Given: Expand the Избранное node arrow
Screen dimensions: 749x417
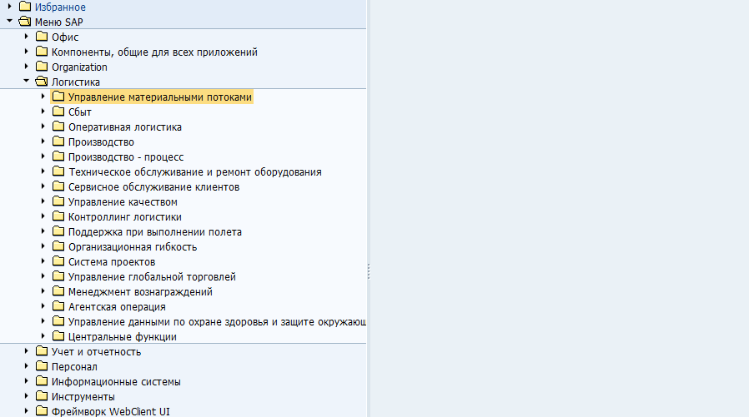Looking at the screenshot, I should [x=9, y=7].
